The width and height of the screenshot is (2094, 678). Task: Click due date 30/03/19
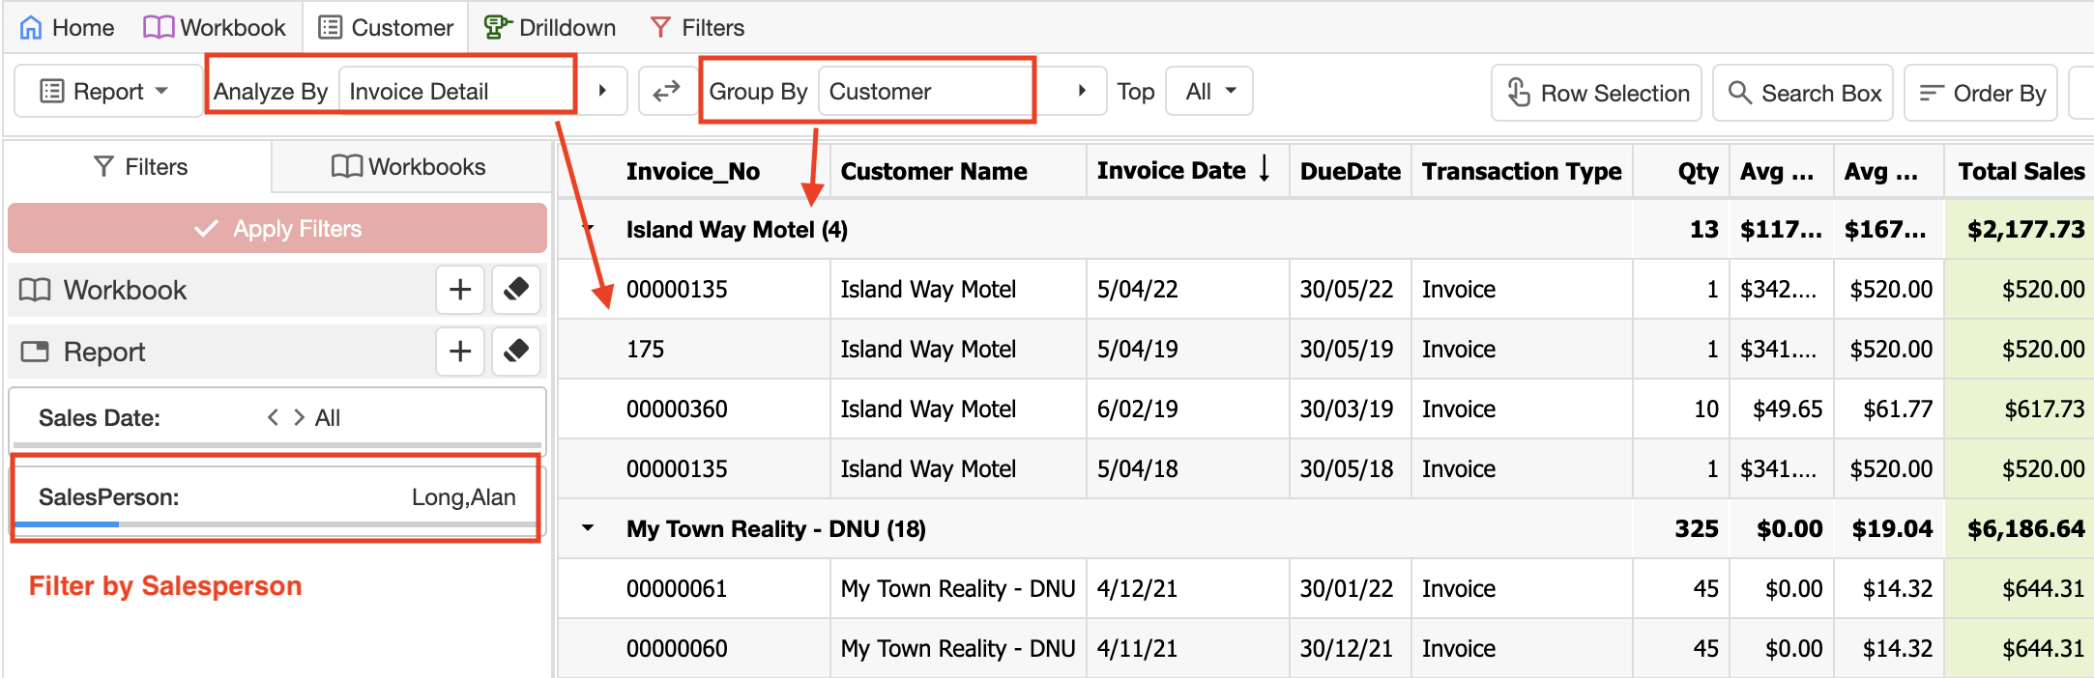[1346, 409]
